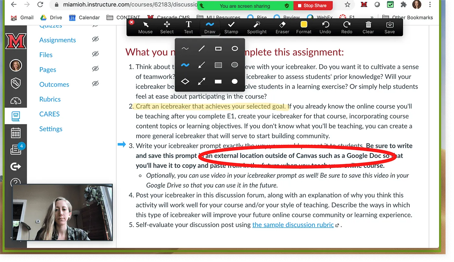Undo the last annotation
This screenshot has width=454, height=262.
pyautogui.click(x=325, y=27)
